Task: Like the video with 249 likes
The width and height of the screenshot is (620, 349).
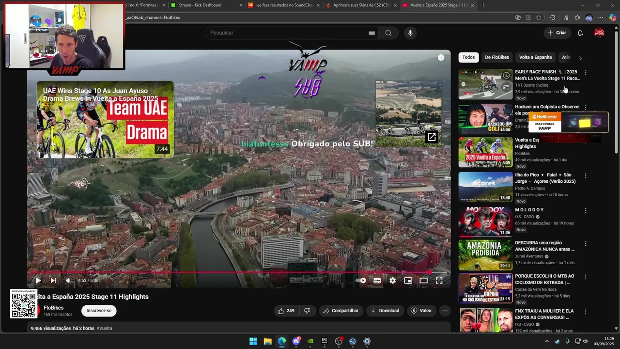Action: [286, 311]
